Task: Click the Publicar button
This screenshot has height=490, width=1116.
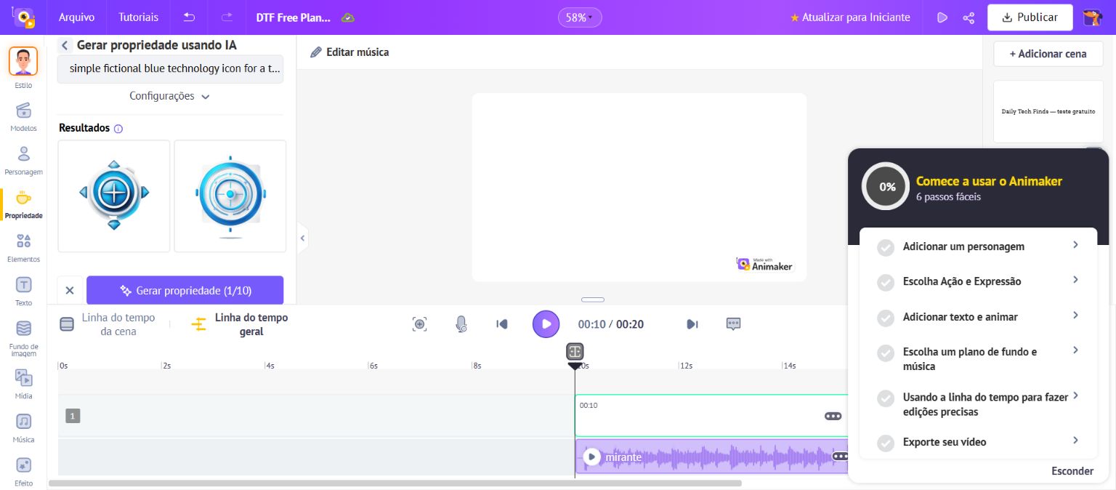Action: click(x=1030, y=17)
